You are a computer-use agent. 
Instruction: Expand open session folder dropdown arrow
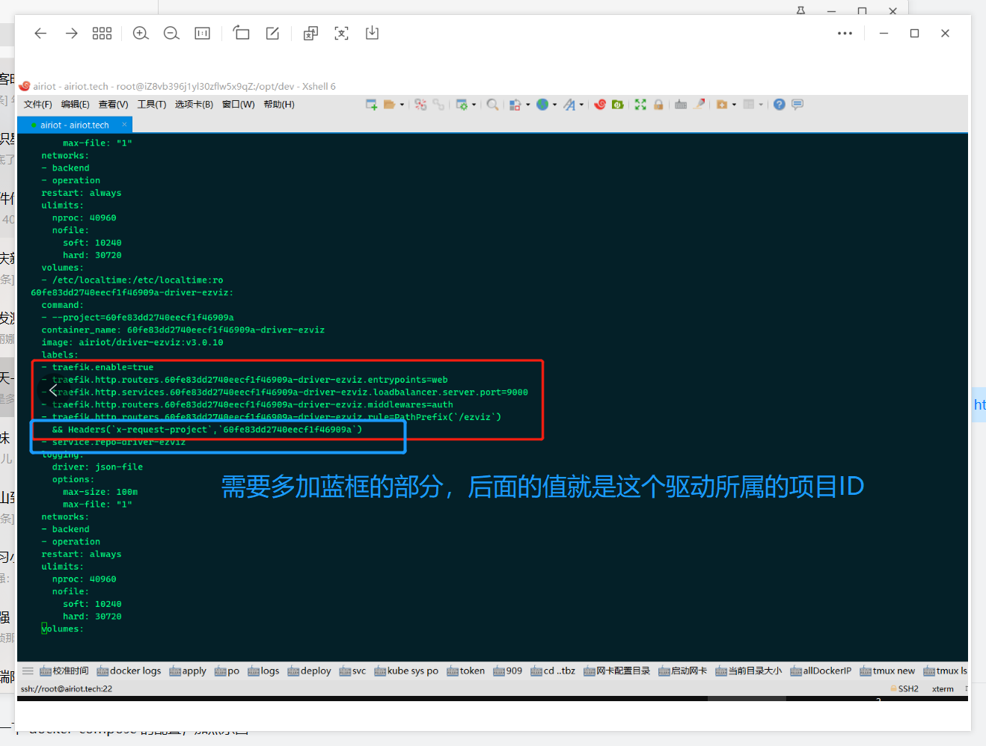(402, 105)
